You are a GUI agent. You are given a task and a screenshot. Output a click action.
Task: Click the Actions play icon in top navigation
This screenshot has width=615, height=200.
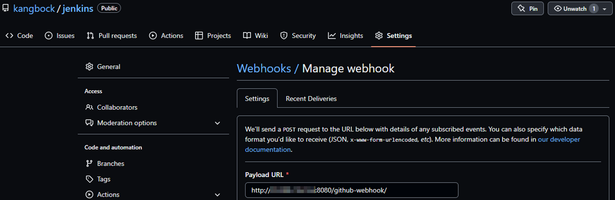(153, 36)
